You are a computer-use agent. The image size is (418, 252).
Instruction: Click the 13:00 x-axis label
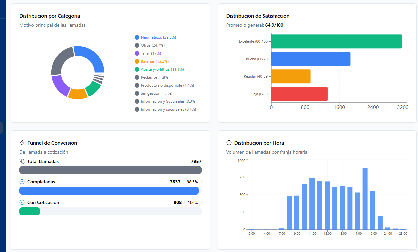[x=327, y=234]
